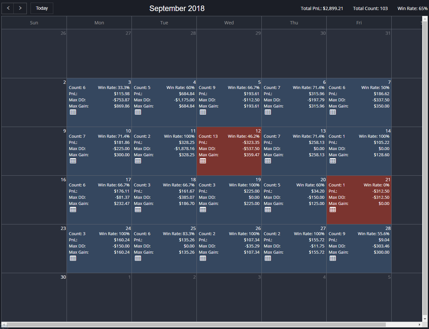Open trade table icon for September 28
The height and width of the screenshot is (329, 429).
pyautogui.click(x=333, y=258)
